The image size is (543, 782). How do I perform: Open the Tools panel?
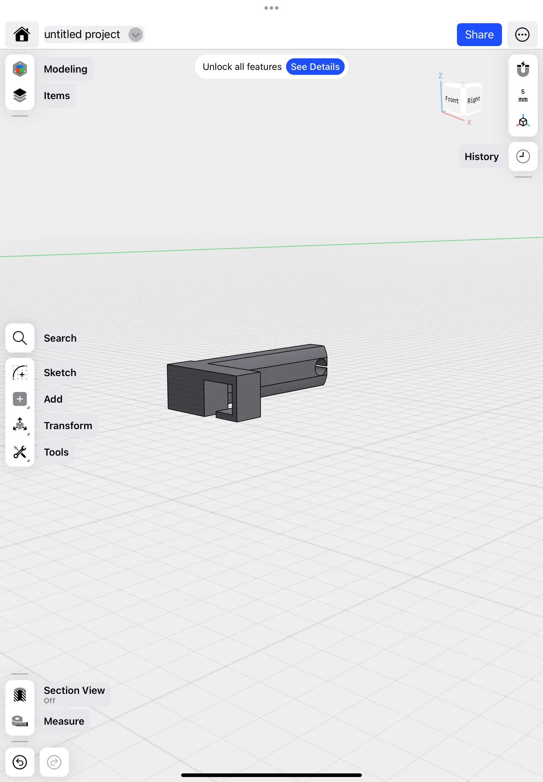click(x=20, y=452)
